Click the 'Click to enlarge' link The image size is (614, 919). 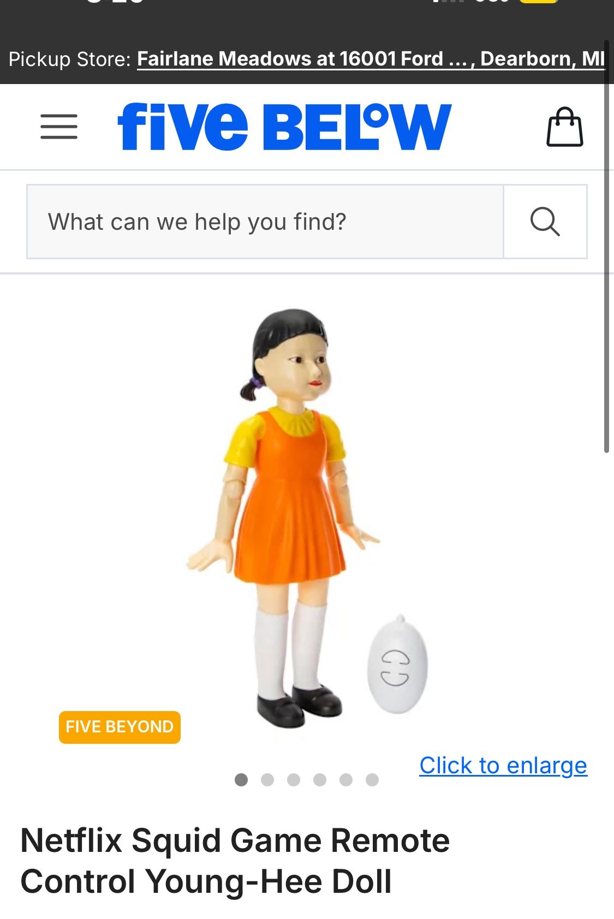click(503, 765)
